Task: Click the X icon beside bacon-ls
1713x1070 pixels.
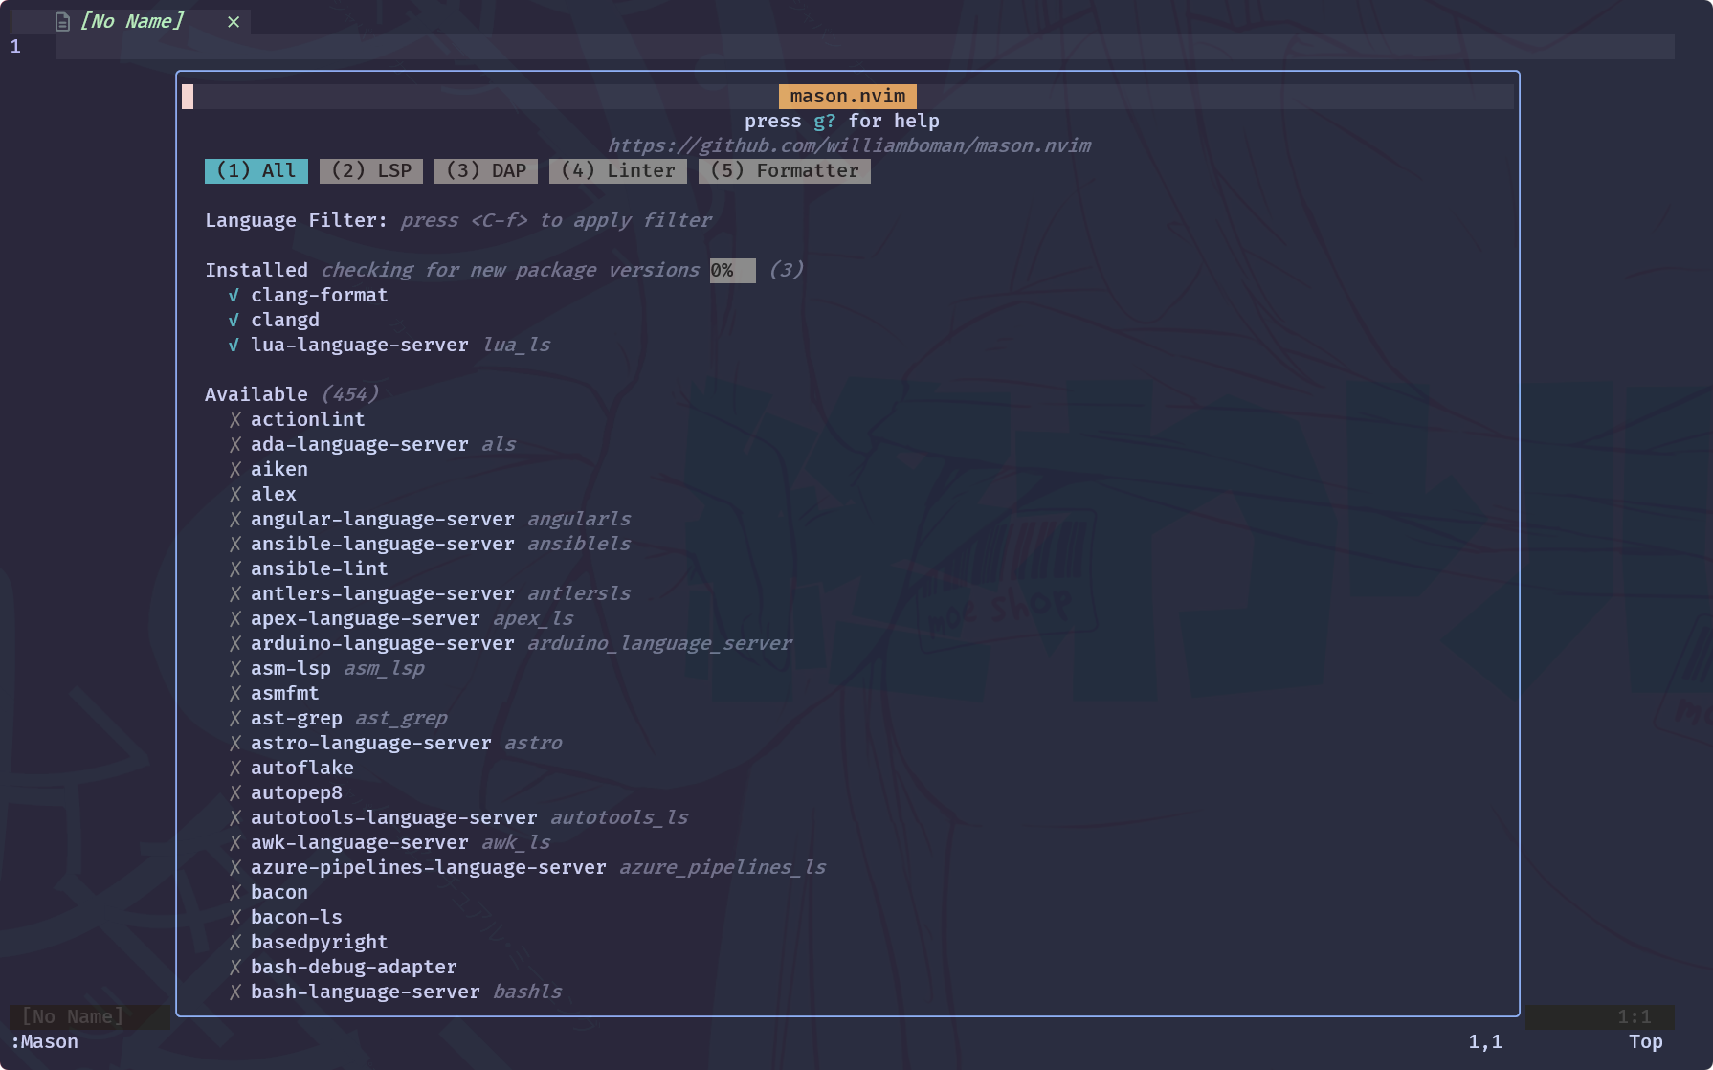Action: pyautogui.click(x=234, y=917)
